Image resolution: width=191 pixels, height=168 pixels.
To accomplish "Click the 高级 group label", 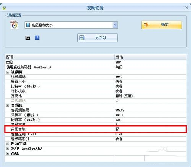I will [15, 153].
